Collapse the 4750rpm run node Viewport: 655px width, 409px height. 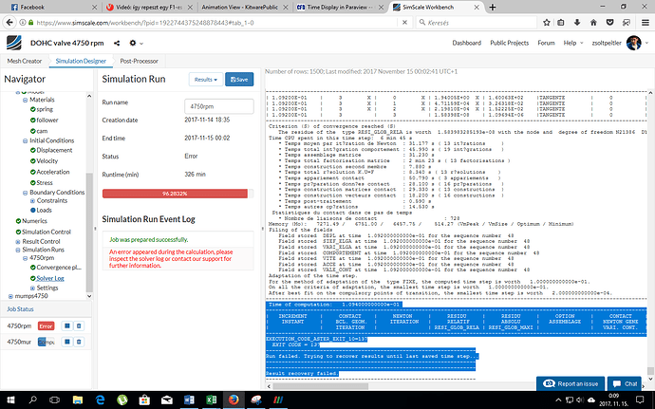25,259
